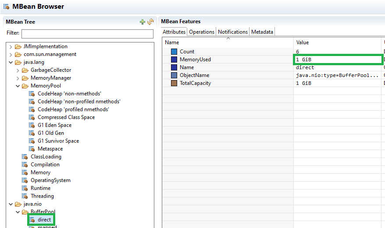Select the BufferPool tree label
Image resolution: width=385 pixels, height=228 pixels.
(x=43, y=212)
